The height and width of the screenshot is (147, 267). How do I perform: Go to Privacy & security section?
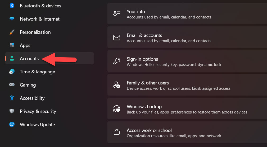(38, 111)
